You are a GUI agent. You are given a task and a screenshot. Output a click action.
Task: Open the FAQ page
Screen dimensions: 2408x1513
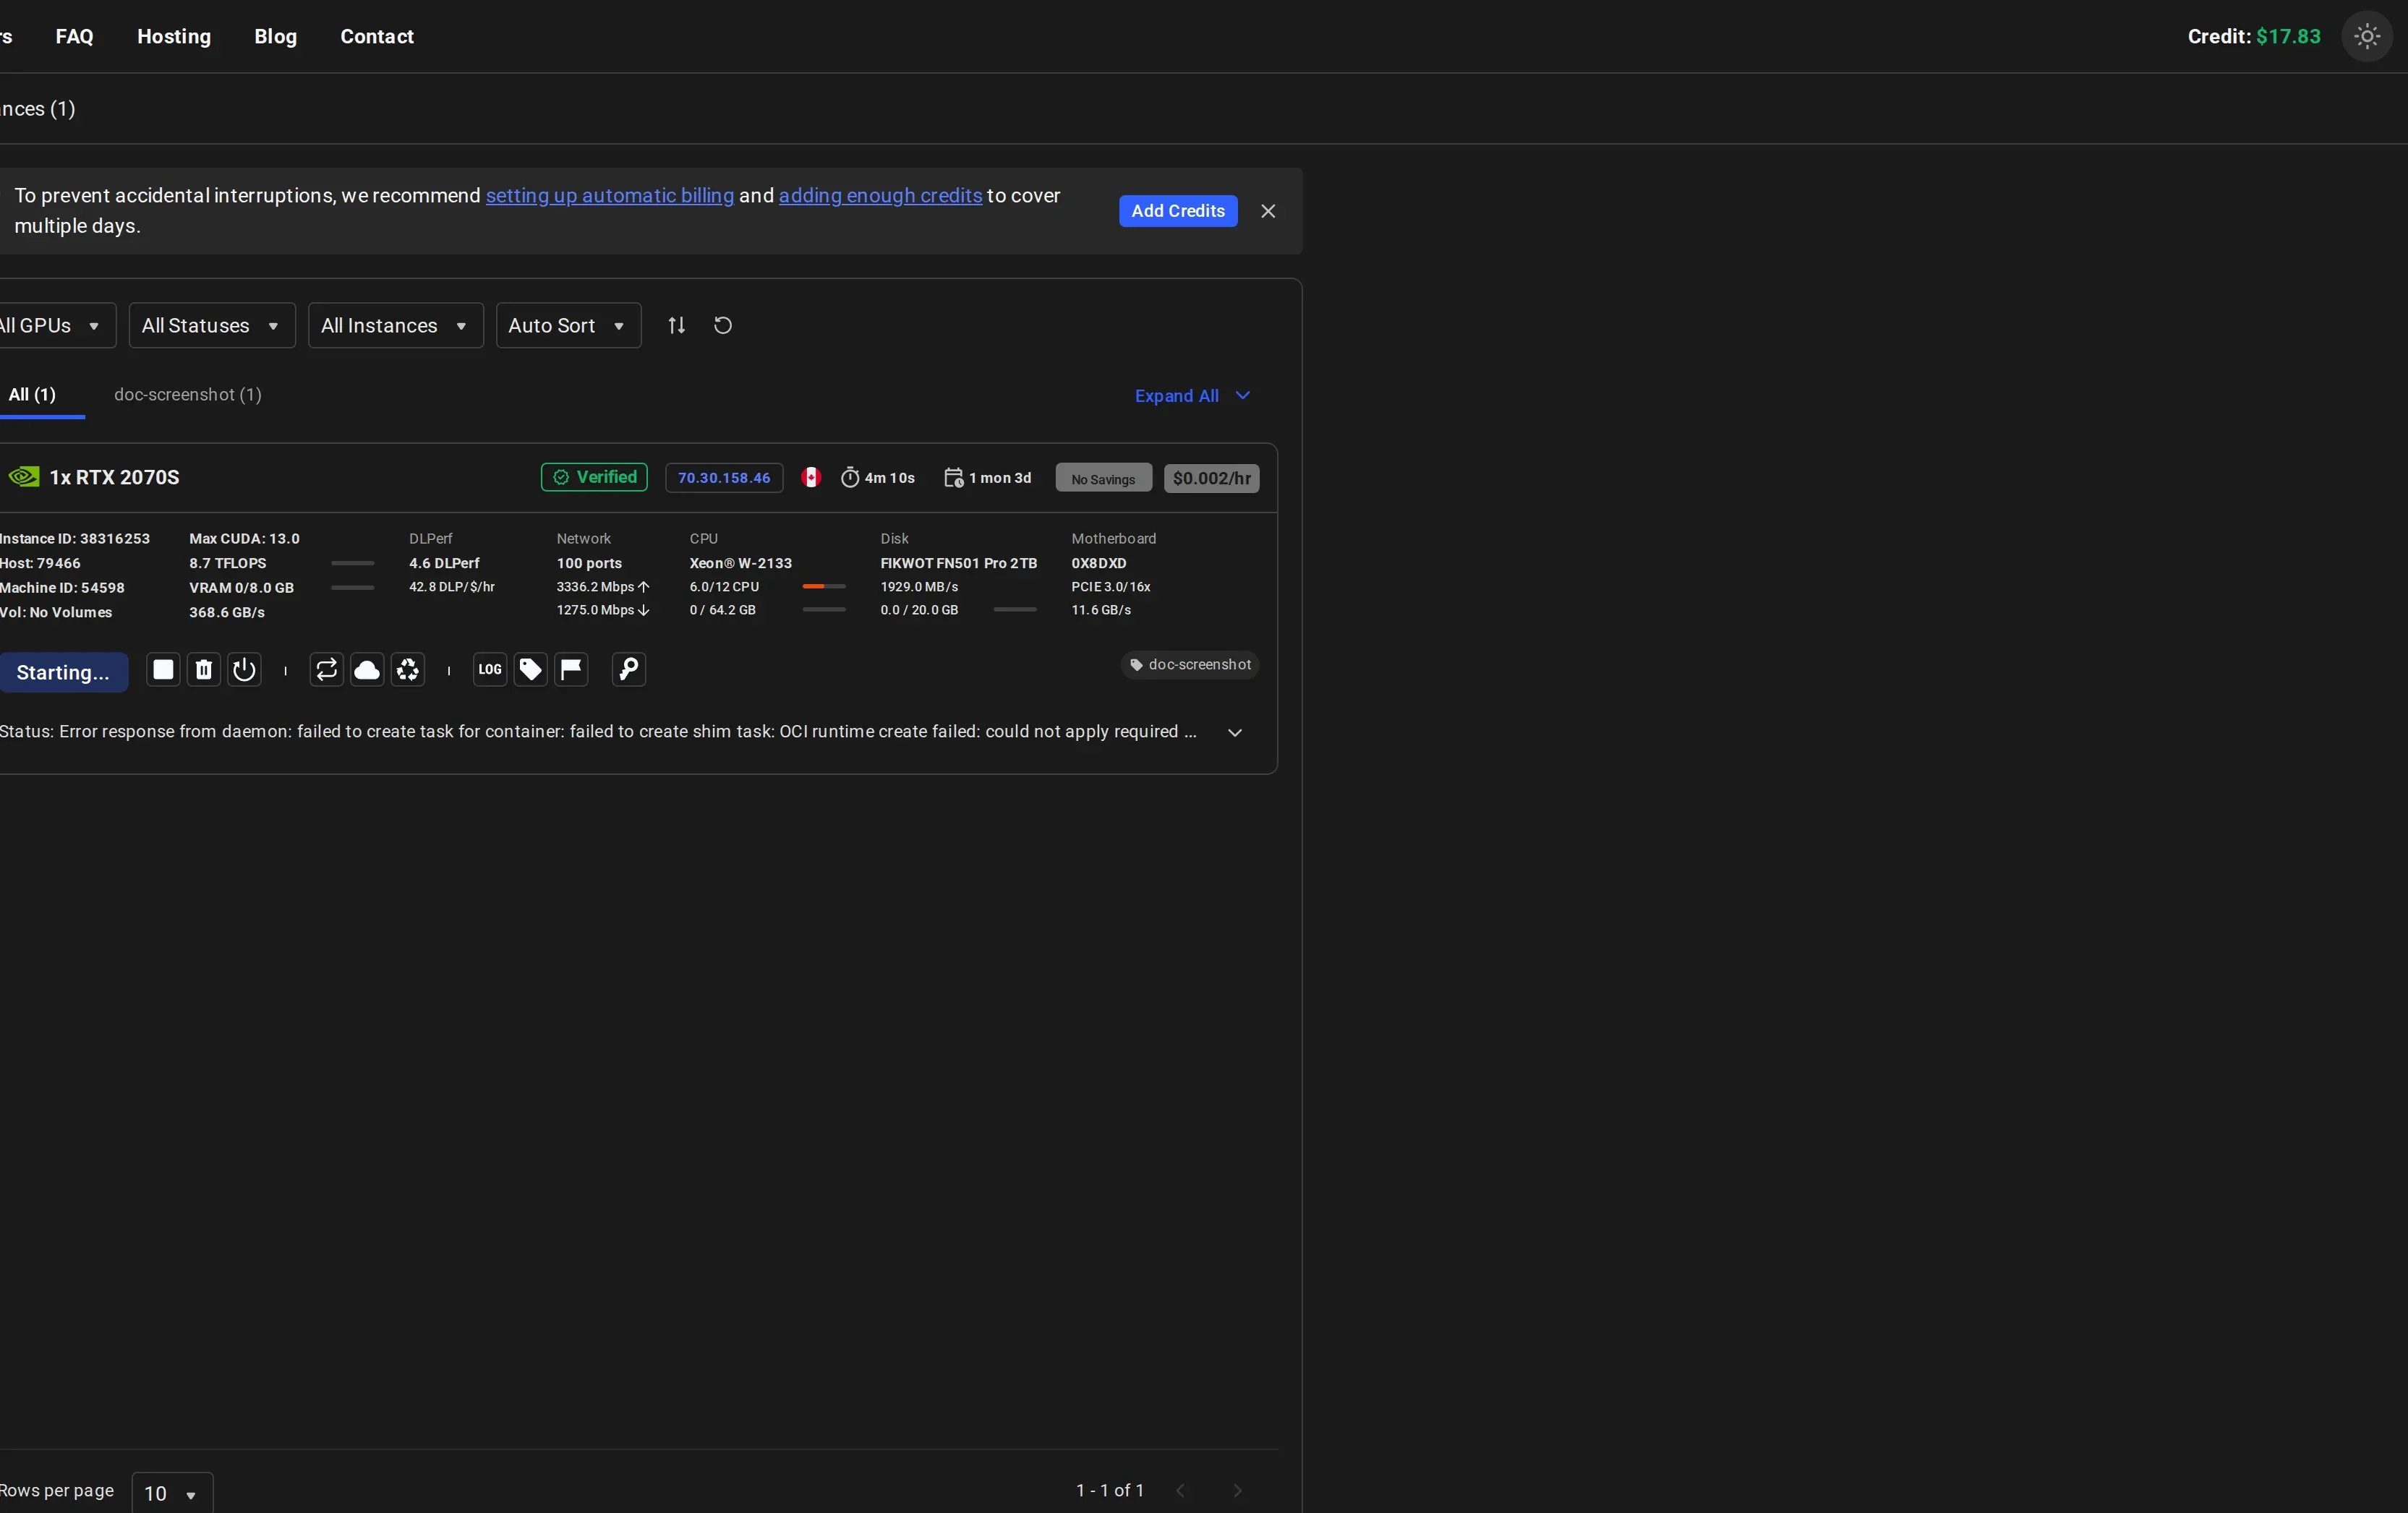(74, 36)
